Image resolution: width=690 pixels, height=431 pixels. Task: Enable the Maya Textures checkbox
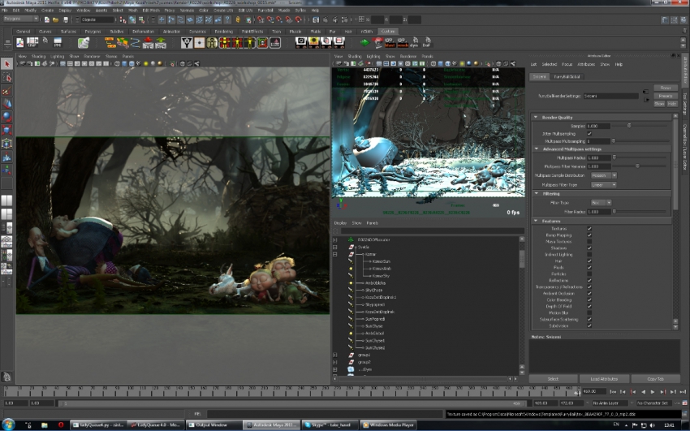pos(589,241)
